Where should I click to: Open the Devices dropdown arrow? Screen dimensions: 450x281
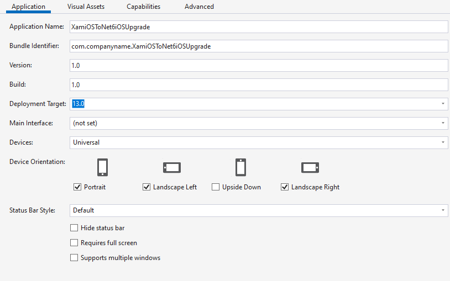click(x=443, y=142)
